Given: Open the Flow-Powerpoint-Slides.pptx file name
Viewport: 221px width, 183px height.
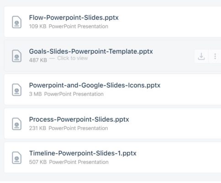Looking at the screenshot, I should [74, 18].
